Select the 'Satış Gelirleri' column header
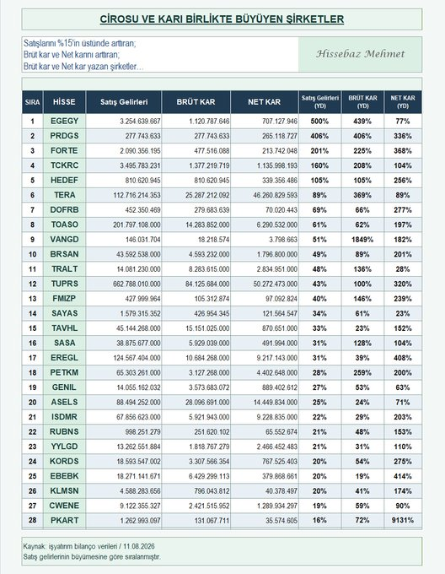Screen dimensions: 445x574 (124, 102)
